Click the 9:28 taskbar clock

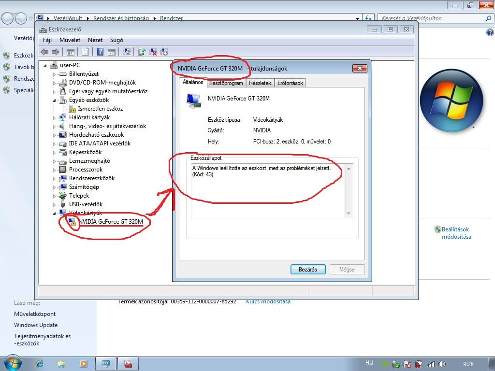468,364
